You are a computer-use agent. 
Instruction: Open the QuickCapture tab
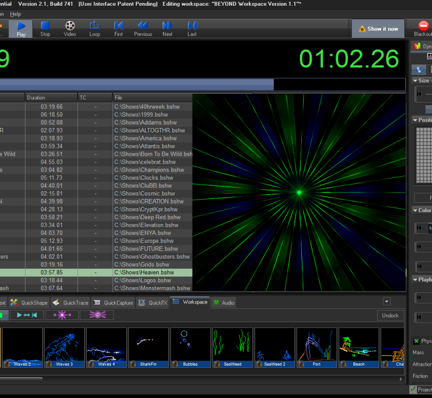[x=113, y=302]
